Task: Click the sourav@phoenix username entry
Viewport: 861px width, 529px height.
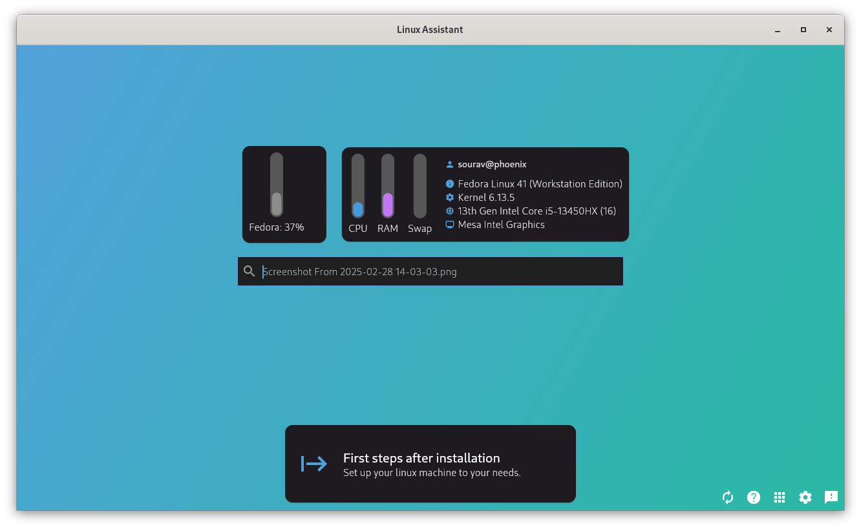Action: (492, 163)
